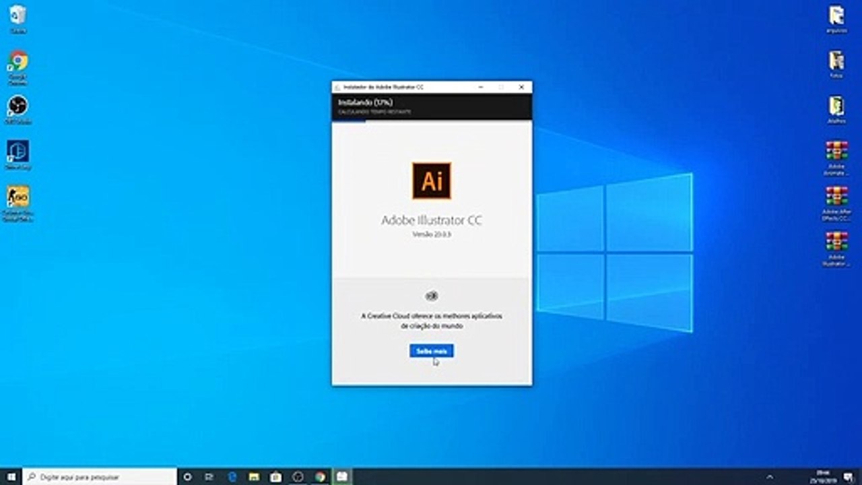Expand the system tray hidden icons
Image resolution: width=862 pixels, height=485 pixels.
(770, 476)
